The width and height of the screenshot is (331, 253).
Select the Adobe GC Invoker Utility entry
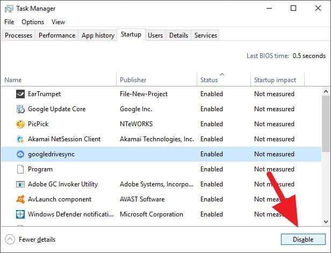coord(63,184)
